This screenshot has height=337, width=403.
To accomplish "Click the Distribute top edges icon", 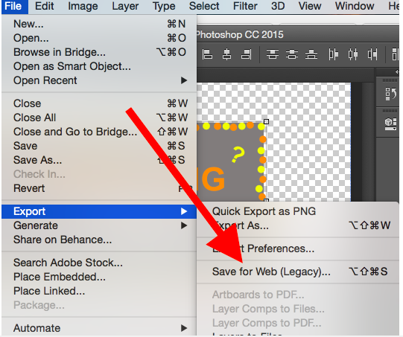I will (273, 54).
